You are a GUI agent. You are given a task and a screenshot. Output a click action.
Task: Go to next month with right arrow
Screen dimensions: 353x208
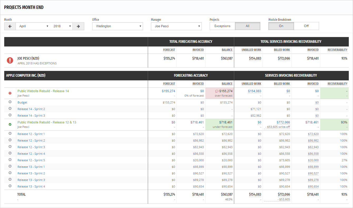(79, 26)
